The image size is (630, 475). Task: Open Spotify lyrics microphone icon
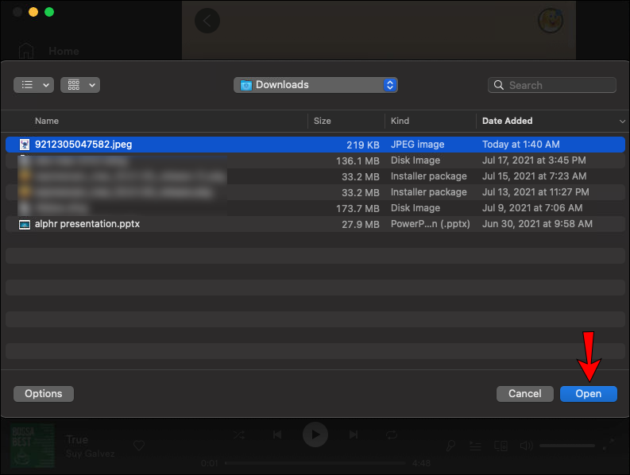coord(450,446)
